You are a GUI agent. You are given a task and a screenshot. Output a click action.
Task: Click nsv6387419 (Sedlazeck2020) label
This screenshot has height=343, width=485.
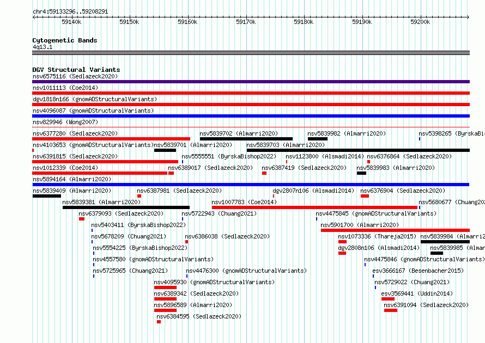tap(304, 168)
